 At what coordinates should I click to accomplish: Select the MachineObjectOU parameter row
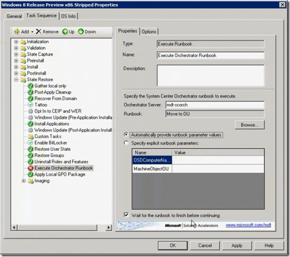(x=198, y=169)
